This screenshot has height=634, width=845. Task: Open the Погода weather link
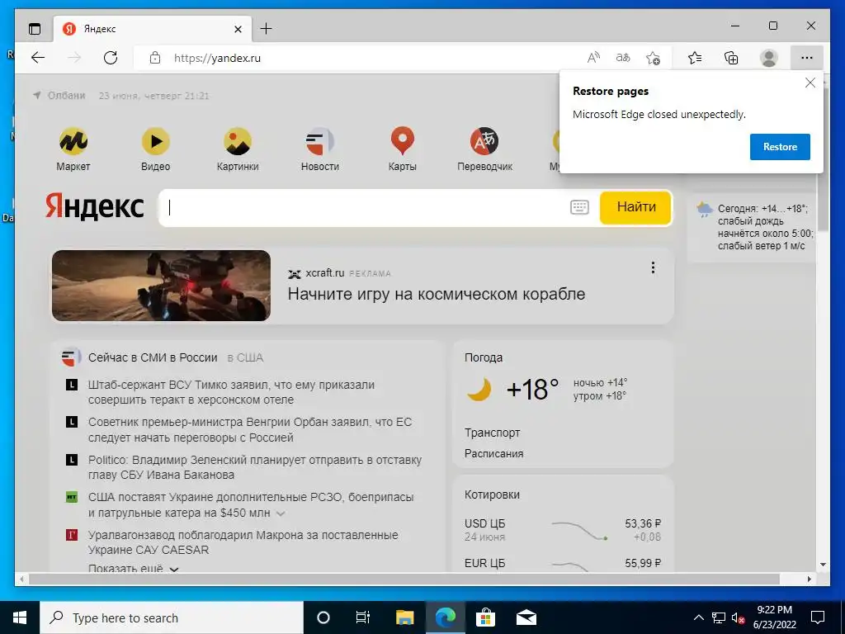484,357
